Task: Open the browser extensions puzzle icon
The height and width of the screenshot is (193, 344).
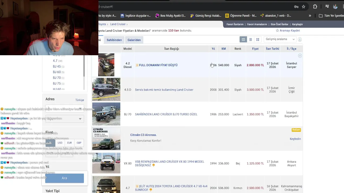Action: pos(315,7)
